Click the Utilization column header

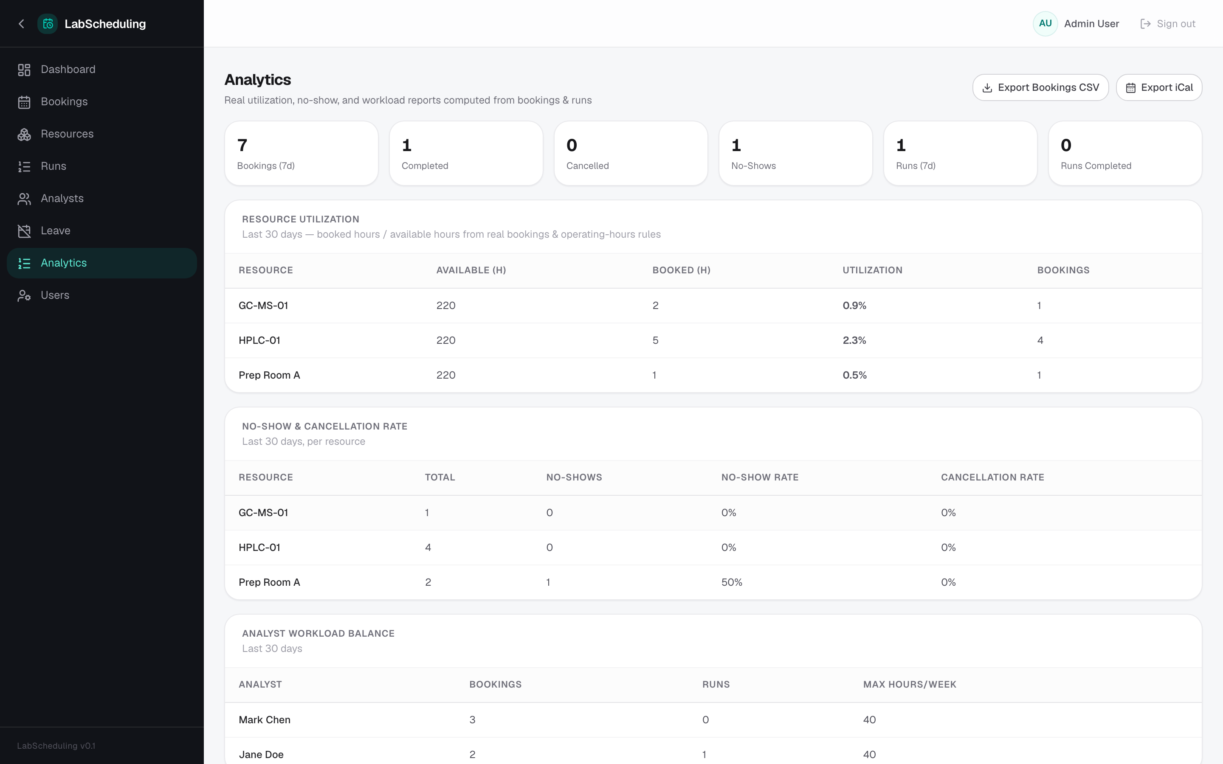[x=872, y=270]
